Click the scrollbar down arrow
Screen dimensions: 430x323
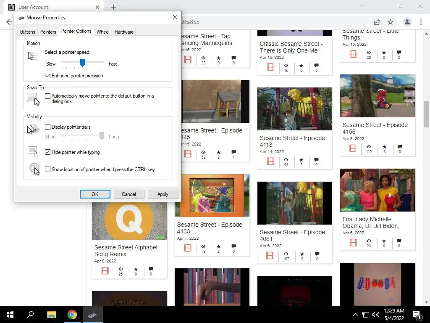click(x=427, y=303)
